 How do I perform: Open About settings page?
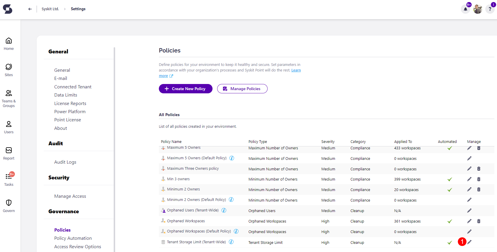pos(61,128)
